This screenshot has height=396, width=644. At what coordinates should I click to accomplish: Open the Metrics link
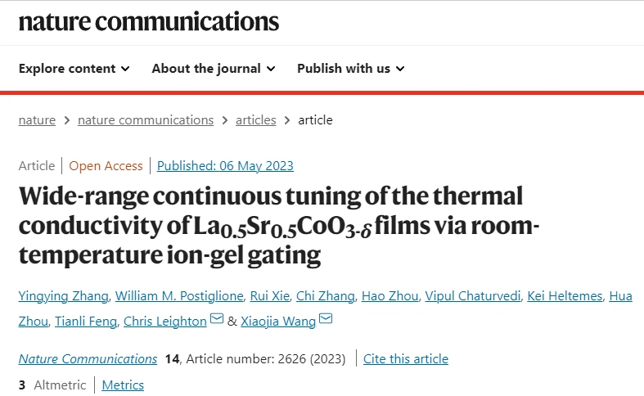(x=123, y=385)
